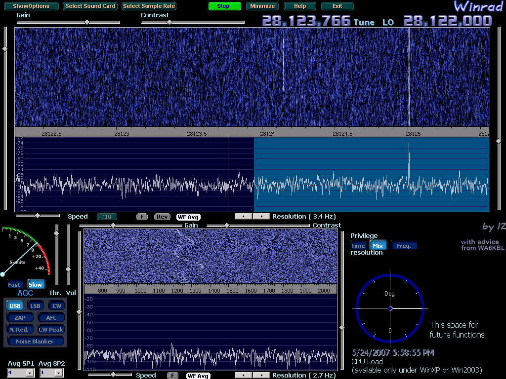
Task: Click the 28125 signal line in the waterfall
Action: click(x=409, y=74)
